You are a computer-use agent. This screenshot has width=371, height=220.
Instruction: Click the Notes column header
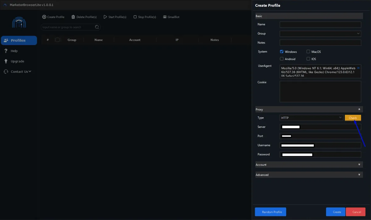(215, 40)
